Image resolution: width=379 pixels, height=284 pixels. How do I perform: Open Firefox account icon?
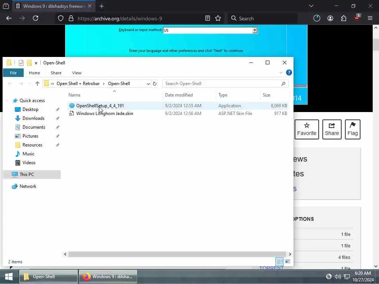[330, 18]
